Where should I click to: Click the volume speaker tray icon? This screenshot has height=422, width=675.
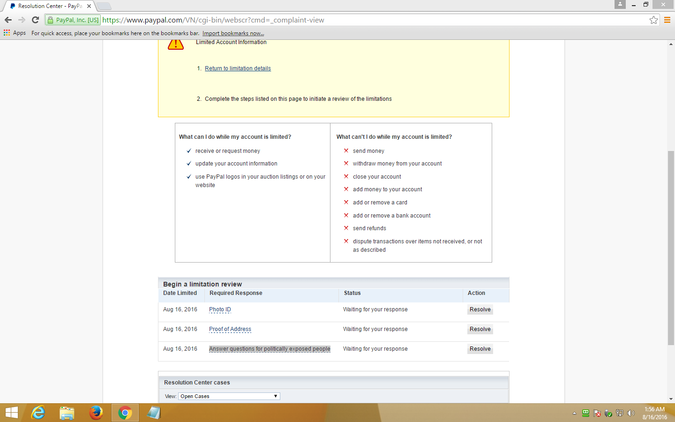(x=630, y=413)
